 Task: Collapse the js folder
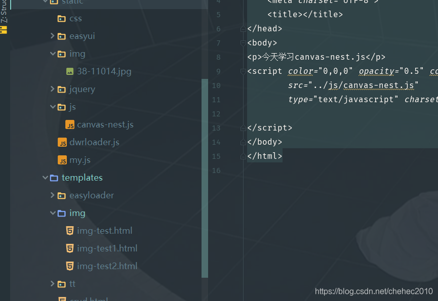pos(53,107)
